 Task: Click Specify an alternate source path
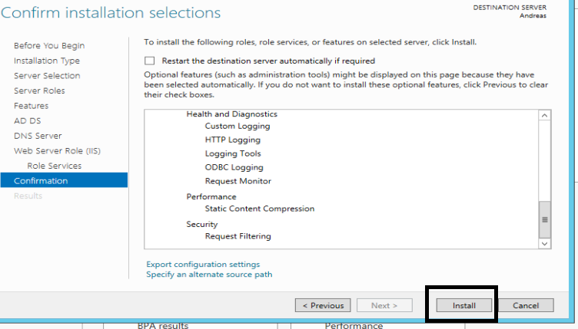209,275
